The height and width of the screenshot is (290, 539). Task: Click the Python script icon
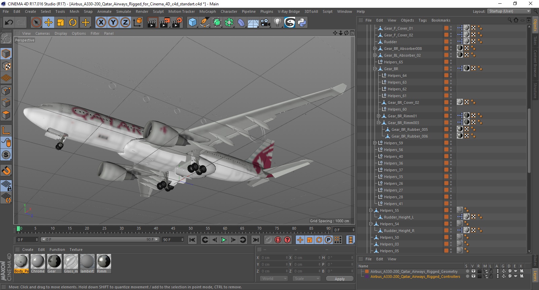coord(302,23)
